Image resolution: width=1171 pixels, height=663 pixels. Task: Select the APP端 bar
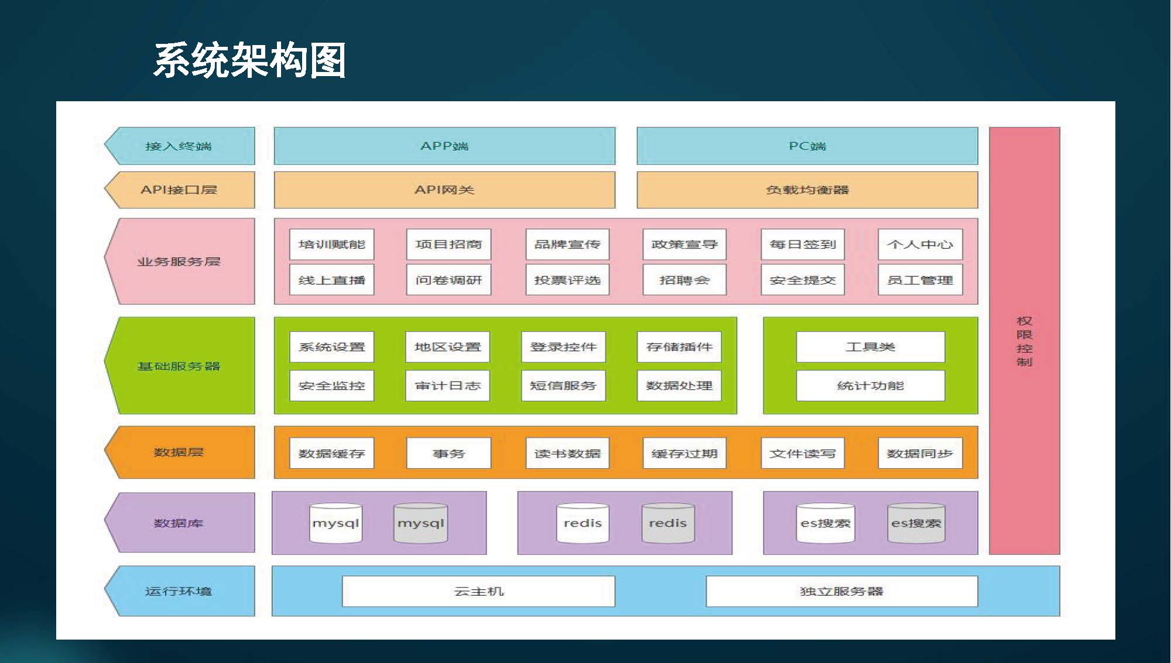[444, 146]
